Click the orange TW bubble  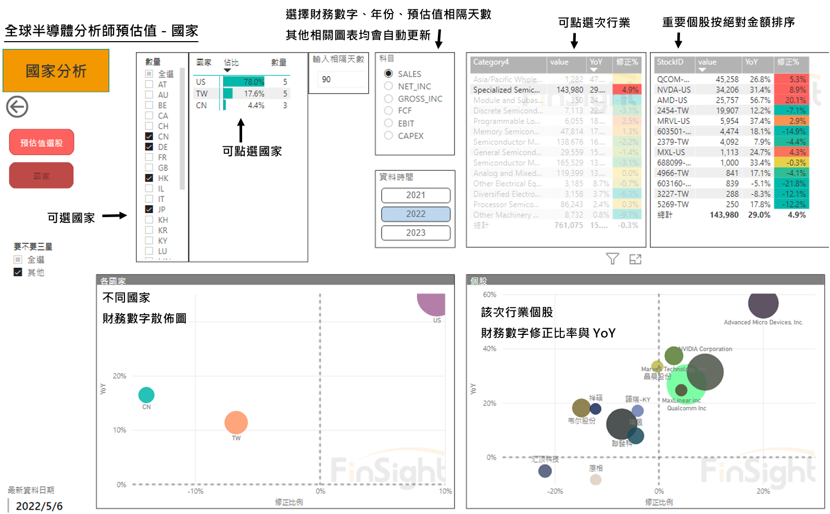click(x=236, y=422)
